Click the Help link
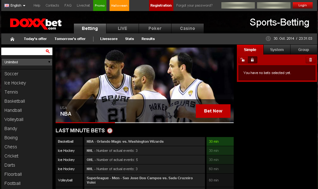Screen dimensions: 318x189 [x=37, y=5]
